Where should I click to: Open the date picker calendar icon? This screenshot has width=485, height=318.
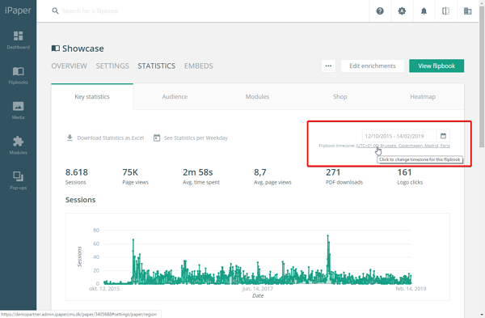[x=443, y=136]
